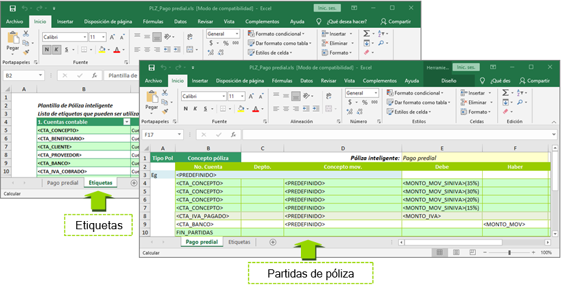Toggle Normal view button in status bar
Viewport: 561px width, 285px height.
(440, 252)
